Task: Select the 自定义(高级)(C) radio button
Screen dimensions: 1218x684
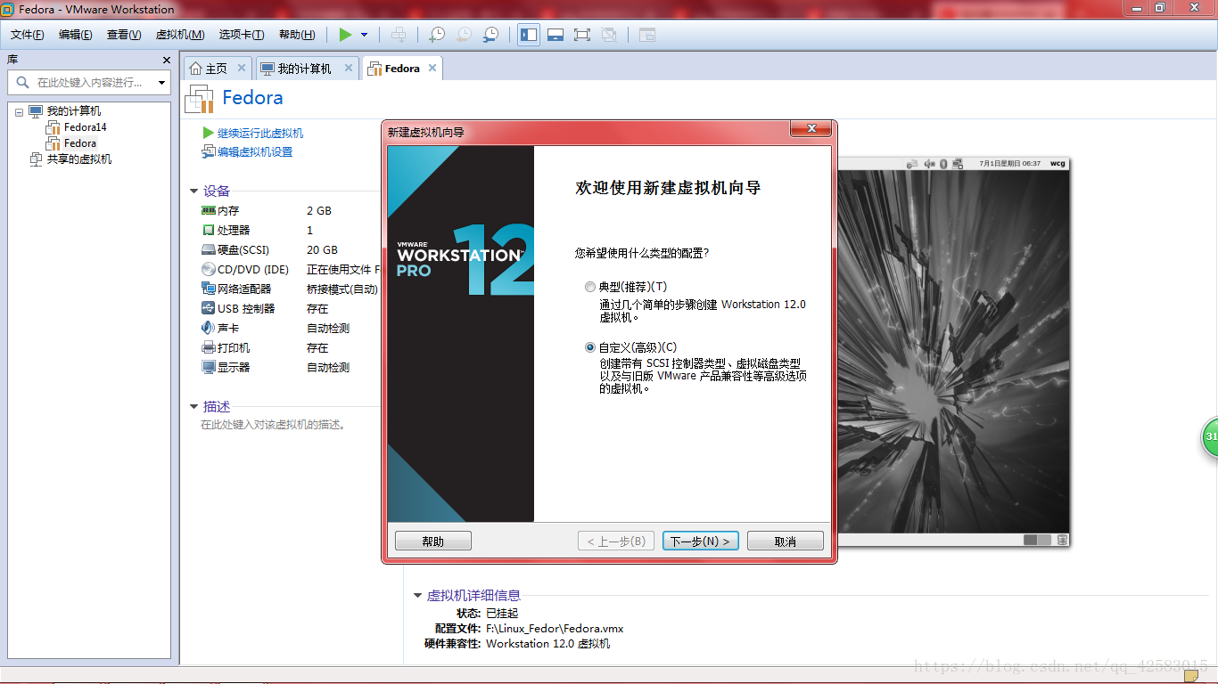Action: click(x=589, y=347)
